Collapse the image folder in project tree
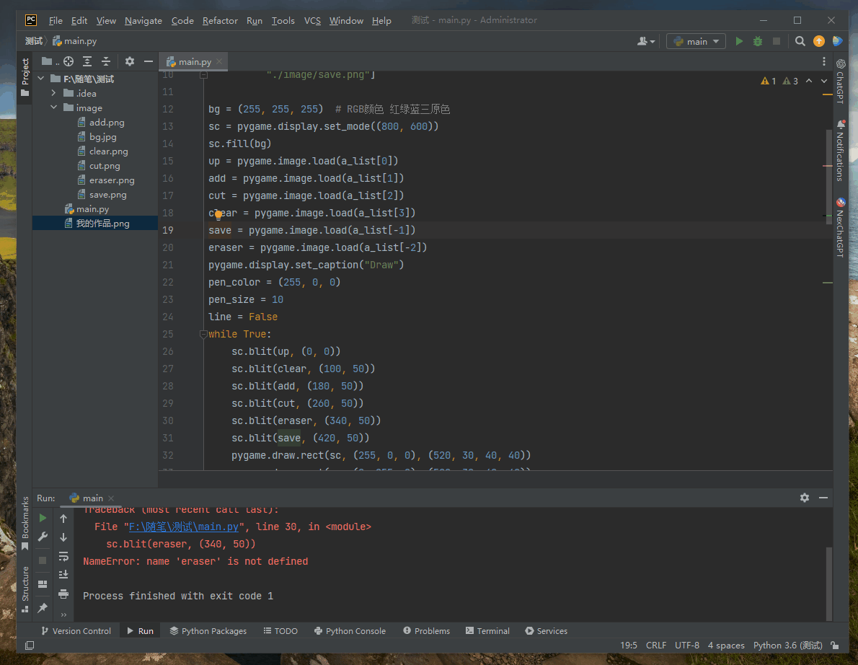This screenshot has width=858, height=665. (x=54, y=108)
